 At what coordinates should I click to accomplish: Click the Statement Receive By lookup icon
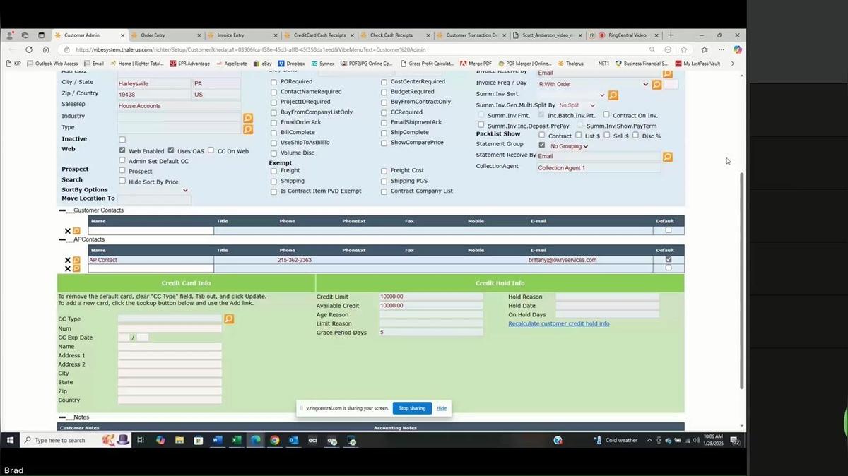click(x=667, y=157)
